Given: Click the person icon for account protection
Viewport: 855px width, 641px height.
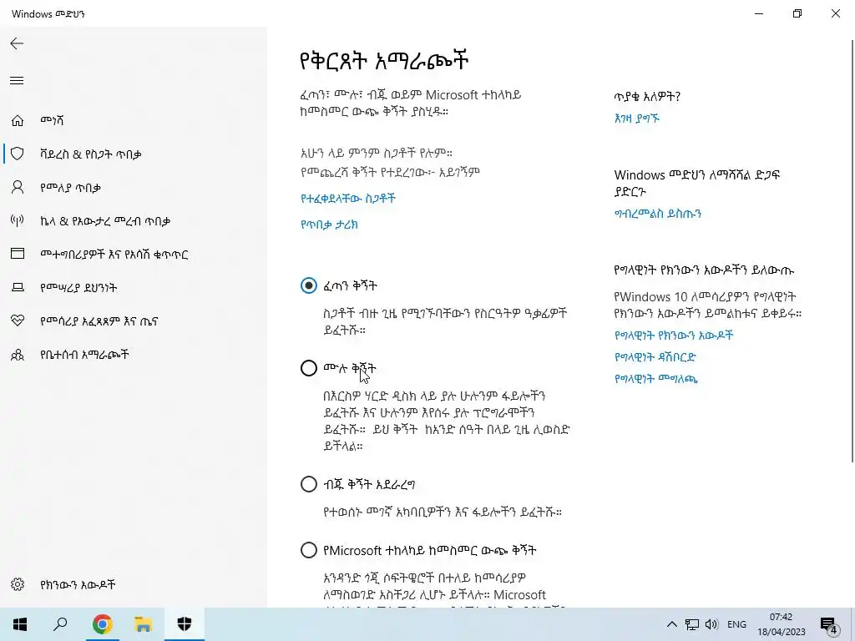Looking at the screenshot, I should click(18, 188).
